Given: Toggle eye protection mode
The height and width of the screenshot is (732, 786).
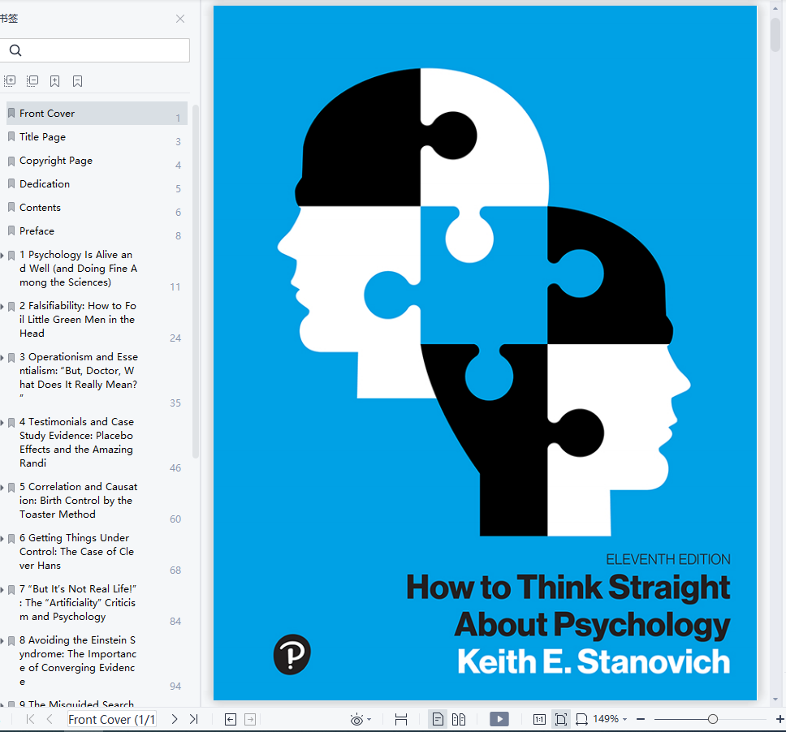Looking at the screenshot, I should point(357,720).
